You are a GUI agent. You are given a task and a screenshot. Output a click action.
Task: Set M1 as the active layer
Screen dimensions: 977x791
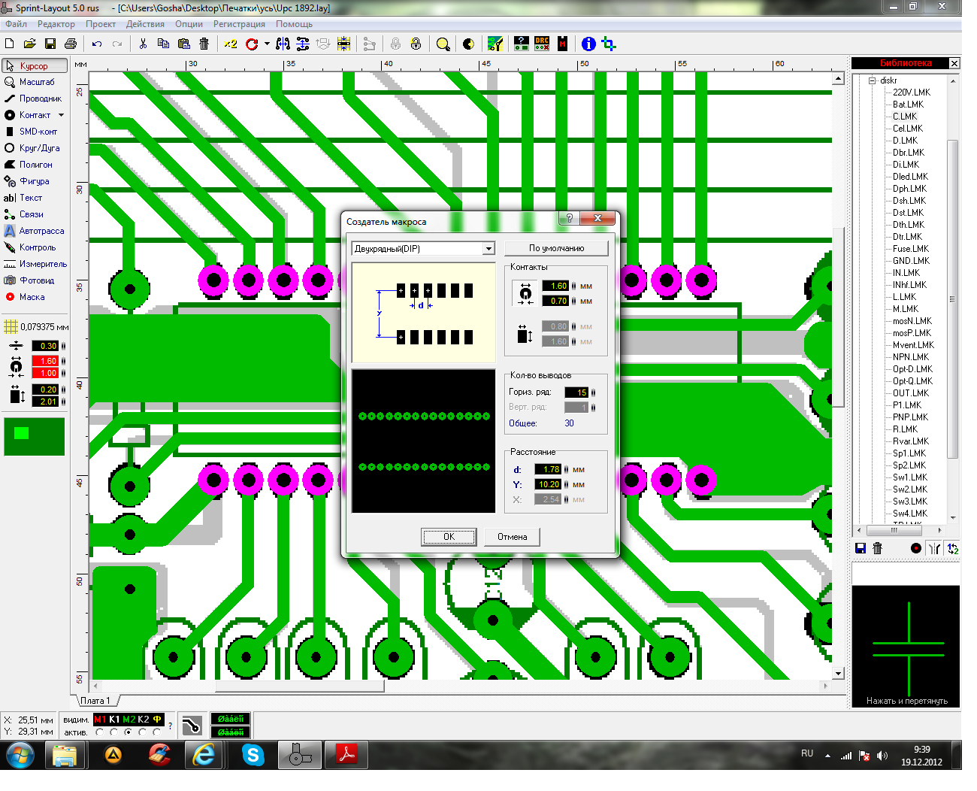point(100,732)
